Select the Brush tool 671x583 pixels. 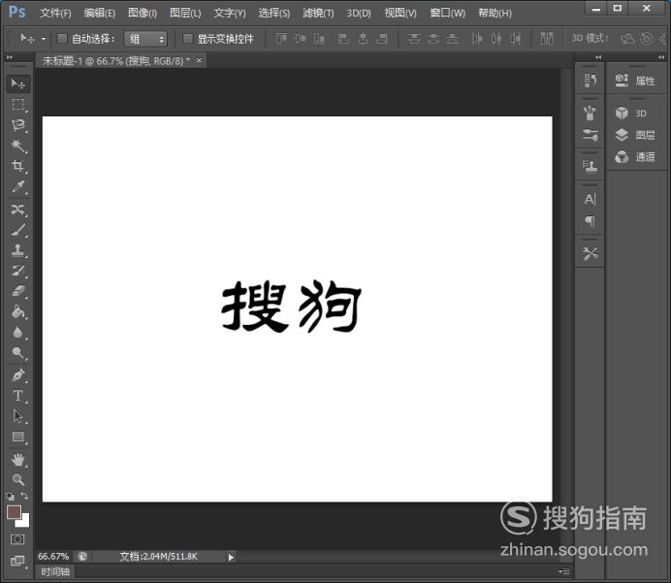coord(18,230)
